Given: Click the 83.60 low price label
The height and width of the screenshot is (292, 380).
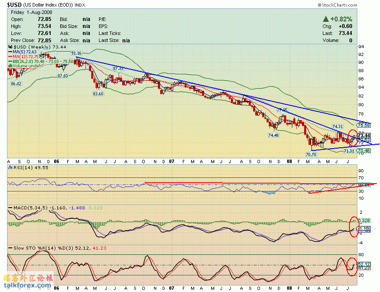Looking at the screenshot, I should [x=98, y=94].
